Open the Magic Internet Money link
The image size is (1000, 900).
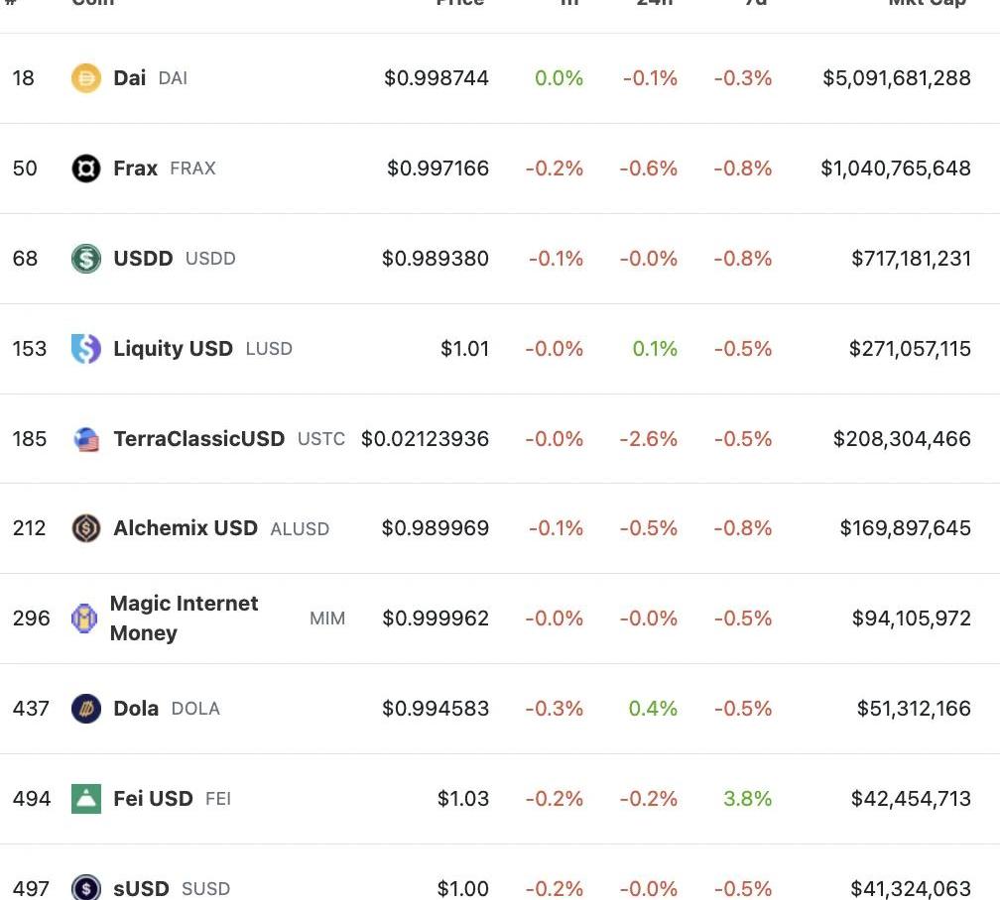(184, 619)
